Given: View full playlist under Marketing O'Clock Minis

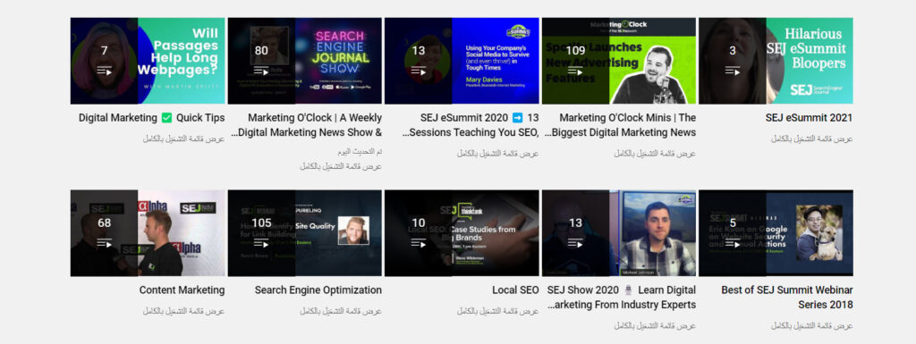Looking at the screenshot, I should tap(655, 154).
